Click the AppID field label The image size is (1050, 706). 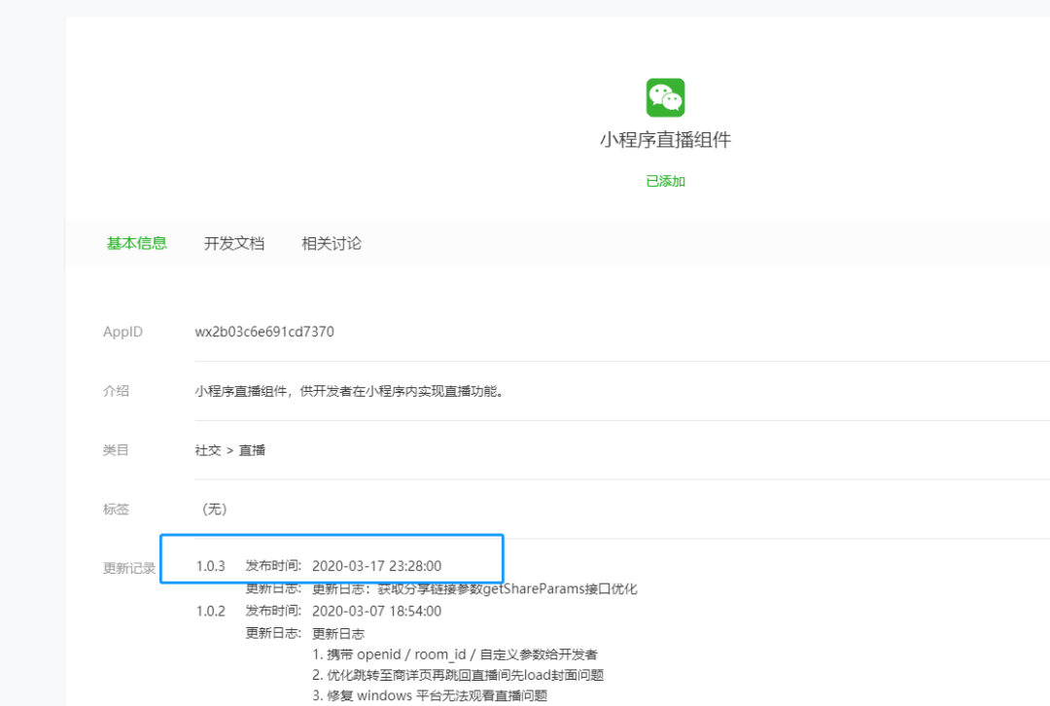pyautogui.click(x=122, y=332)
